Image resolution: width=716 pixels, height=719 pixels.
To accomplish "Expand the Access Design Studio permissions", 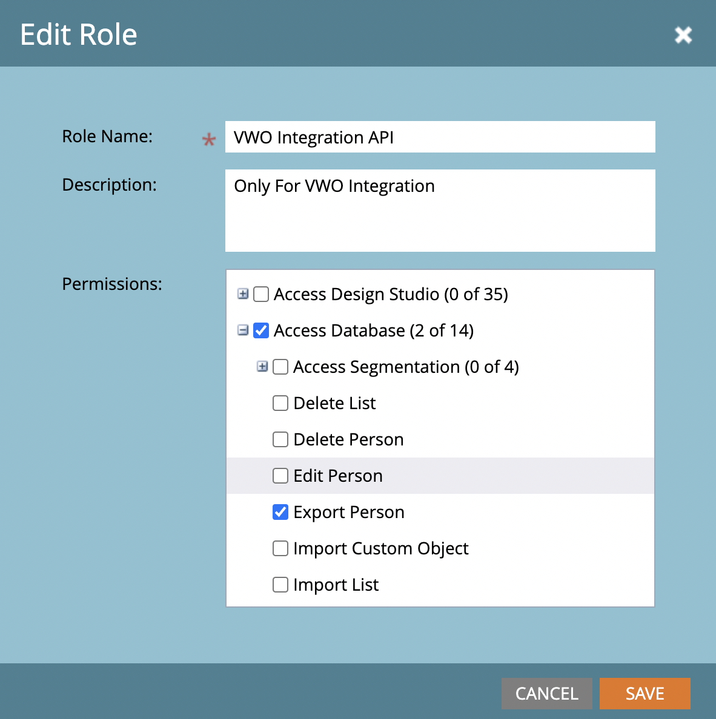I will pyautogui.click(x=243, y=294).
